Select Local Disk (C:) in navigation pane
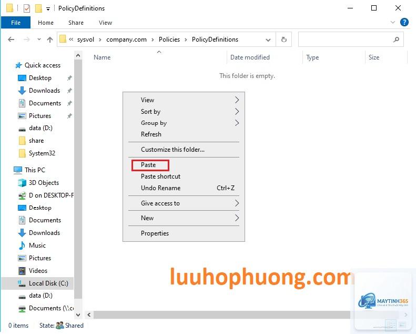 tap(37, 283)
